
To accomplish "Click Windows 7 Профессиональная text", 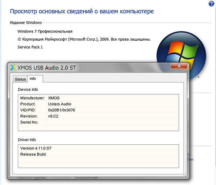I will click(x=45, y=31).
